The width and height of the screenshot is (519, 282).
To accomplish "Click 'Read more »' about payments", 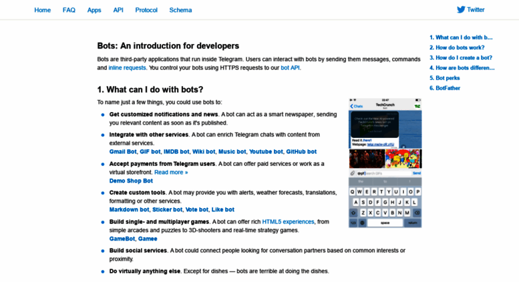I will coord(171,173).
